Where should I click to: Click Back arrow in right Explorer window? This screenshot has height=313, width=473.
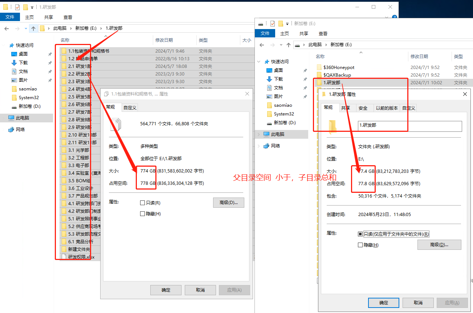click(x=262, y=45)
